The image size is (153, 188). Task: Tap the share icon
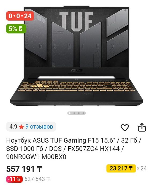coord(142,127)
